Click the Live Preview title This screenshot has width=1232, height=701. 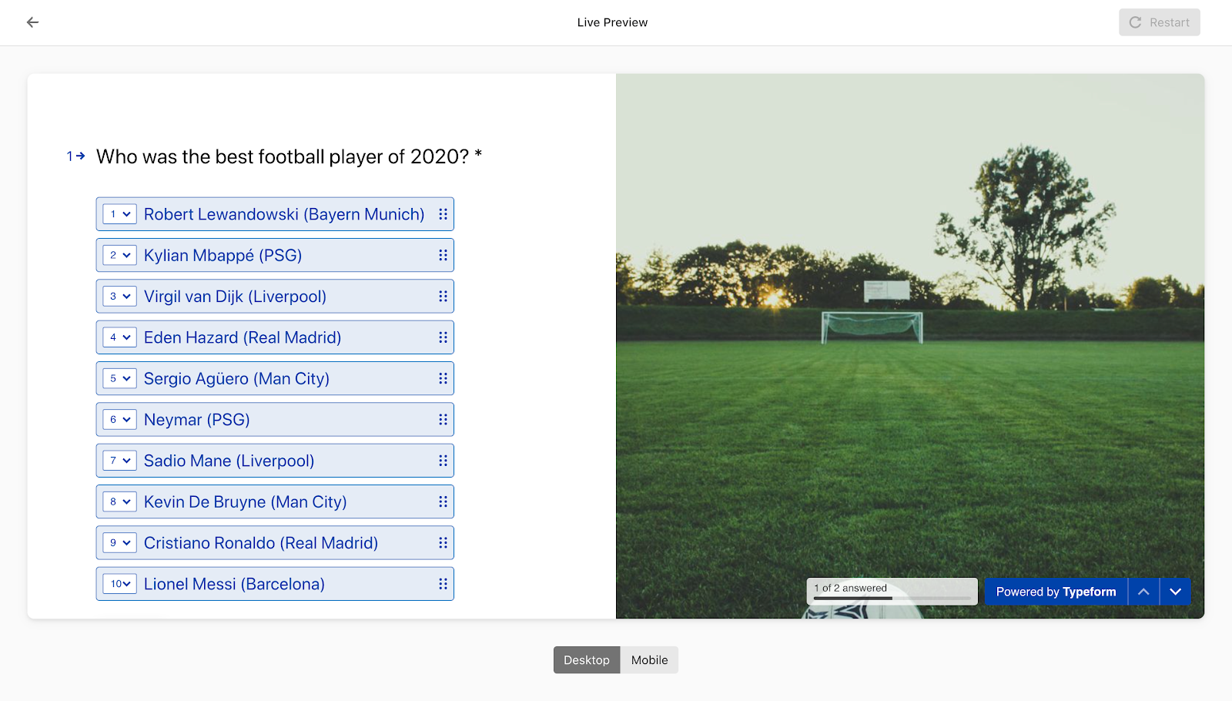point(612,22)
